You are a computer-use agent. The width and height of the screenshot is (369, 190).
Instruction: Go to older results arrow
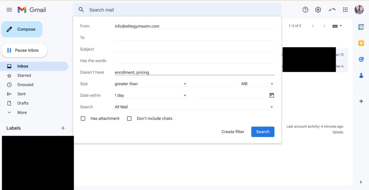(x=324, y=26)
